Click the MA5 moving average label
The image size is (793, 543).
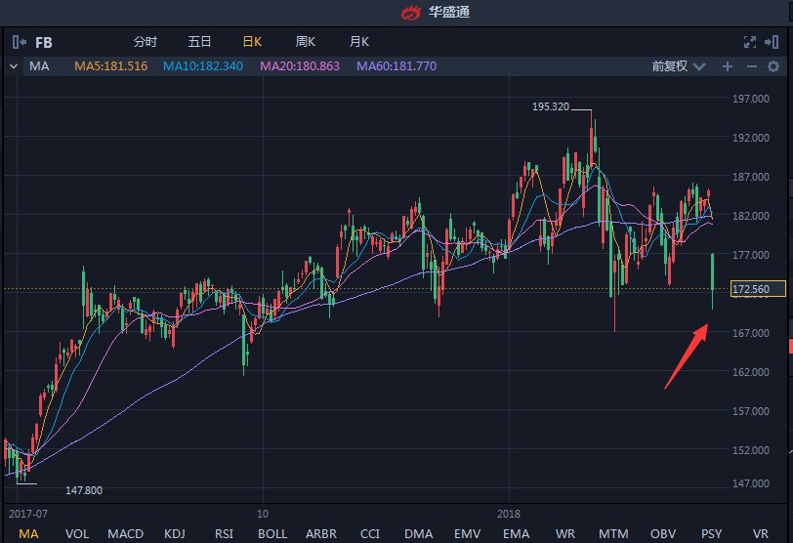(x=111, y=66)
